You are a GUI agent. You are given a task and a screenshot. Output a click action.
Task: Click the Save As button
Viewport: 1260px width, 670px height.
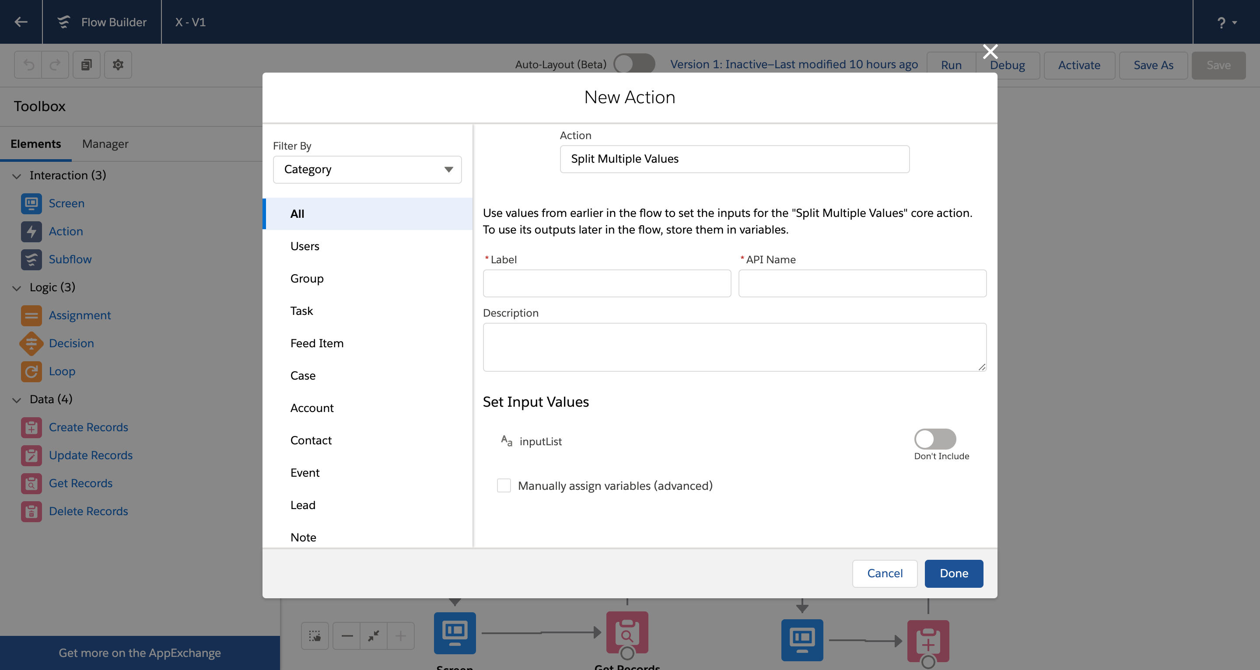click(1153, 65)
